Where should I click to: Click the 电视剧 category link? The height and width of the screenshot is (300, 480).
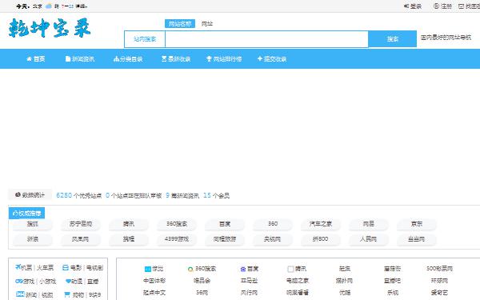pos(94,268)
